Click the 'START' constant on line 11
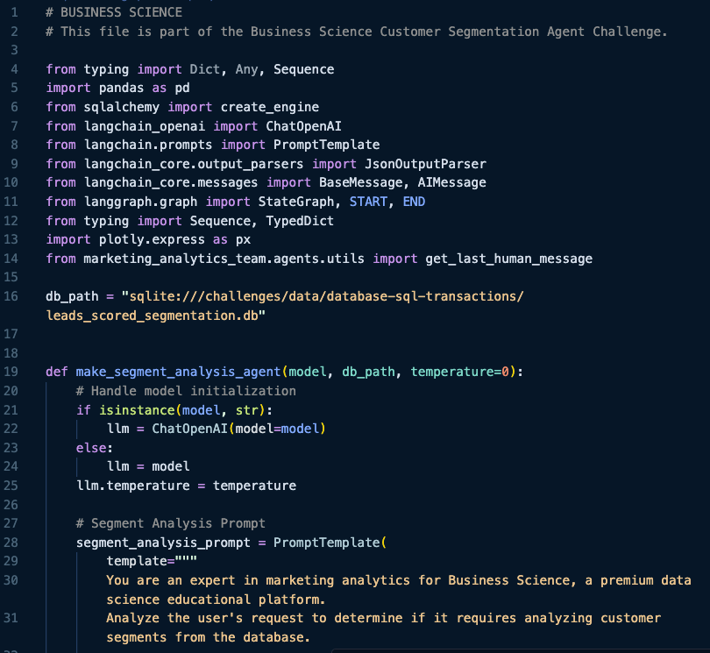Viewport: 710px width, 653px height. point(368,202)
